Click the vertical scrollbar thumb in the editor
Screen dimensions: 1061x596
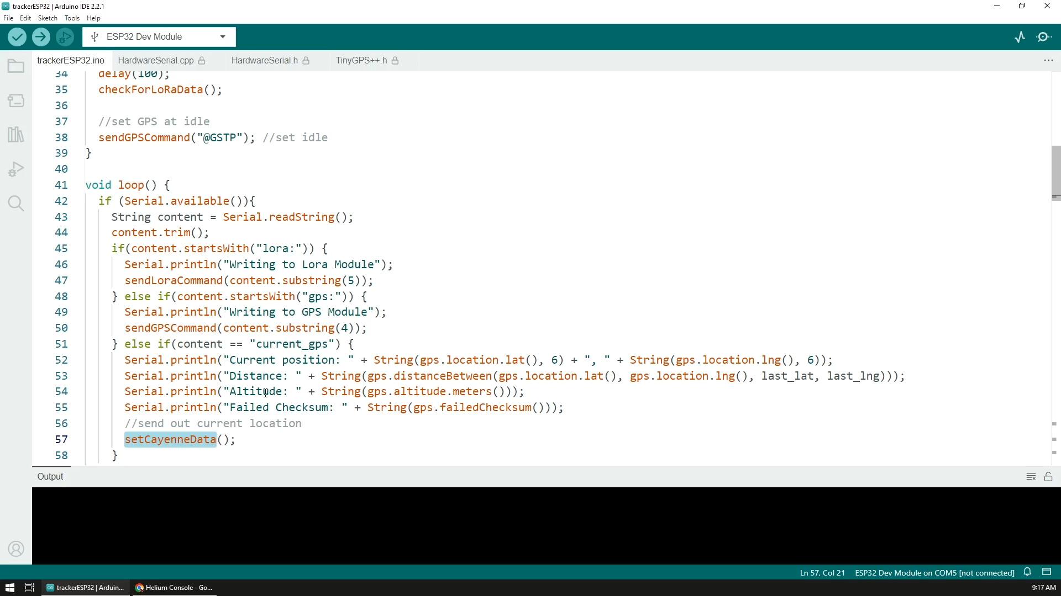click(x=1055, y=171)
